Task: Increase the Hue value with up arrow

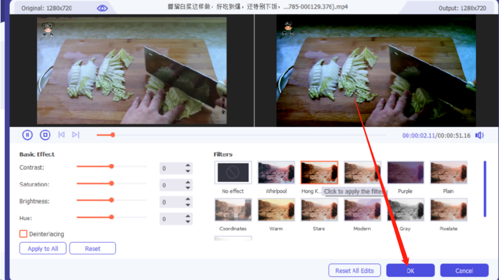Action: [x=188, y=216]
